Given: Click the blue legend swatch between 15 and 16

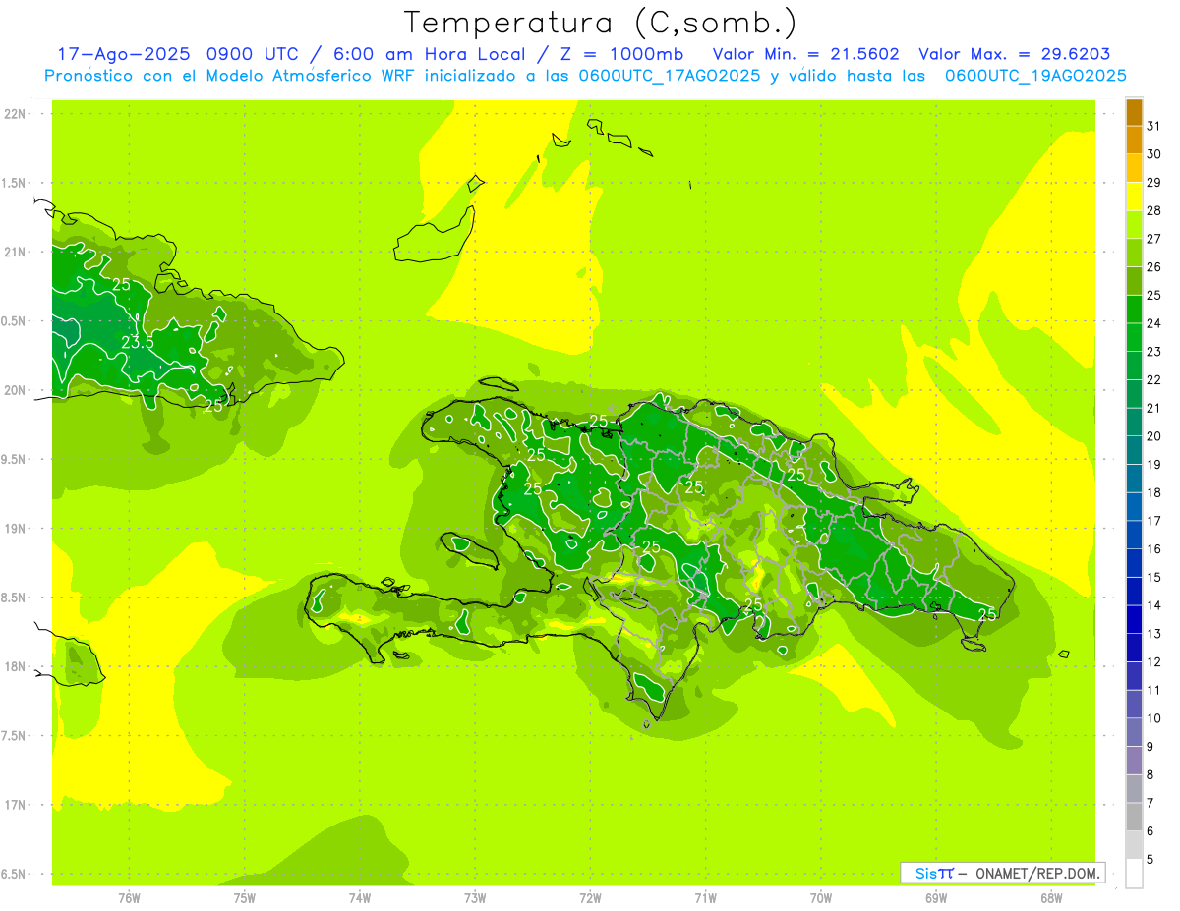Looking at the screenshot, I should (x=1134, y=563).
